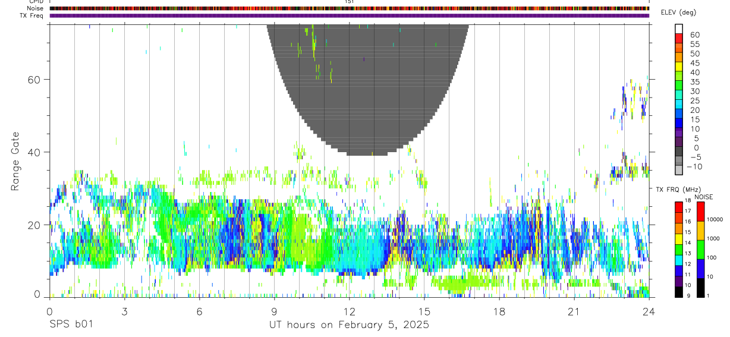This screenshot has height=337, width=730.
Task: Click the '18' value in TX FRQ legend
Action: [x=688, y=201]
